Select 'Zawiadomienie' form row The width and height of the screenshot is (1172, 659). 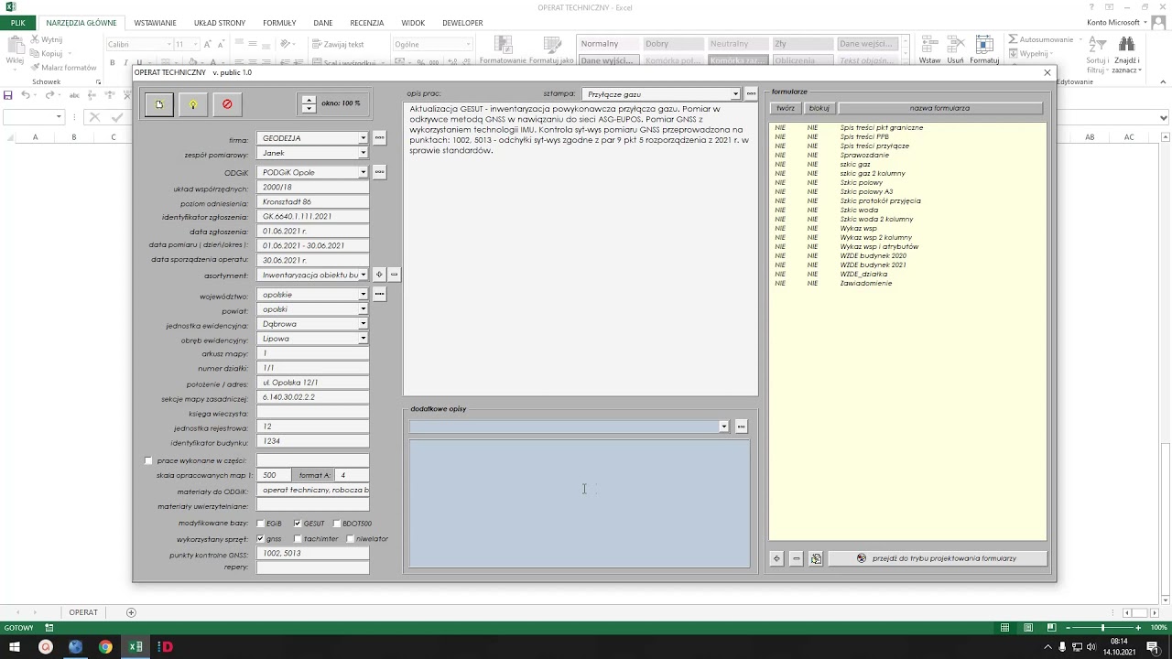[x=866, y=284]
